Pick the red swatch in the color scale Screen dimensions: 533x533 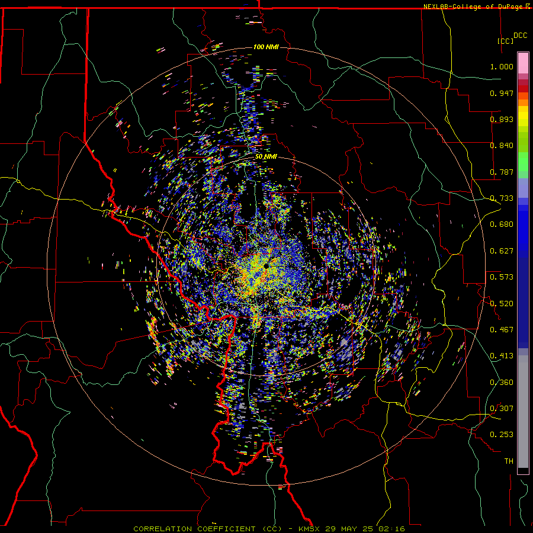(x=523, y=89)
